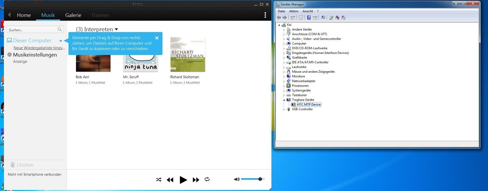Open Datei menu in Geräte-Manager
The image size is (488, 191).
[281, 11]
